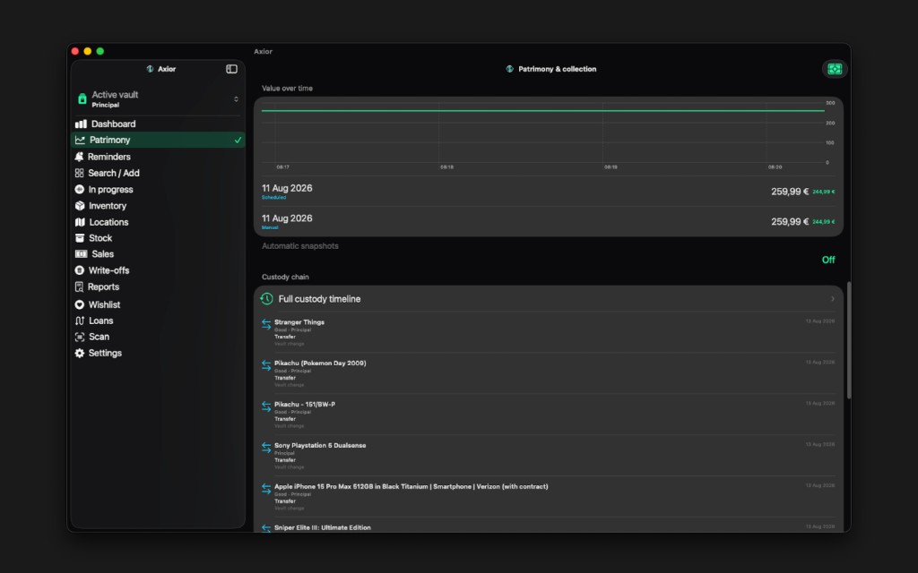Select Apple iPhone 15 Pro Max entry

pyautogui.click(x=549, y=496)
